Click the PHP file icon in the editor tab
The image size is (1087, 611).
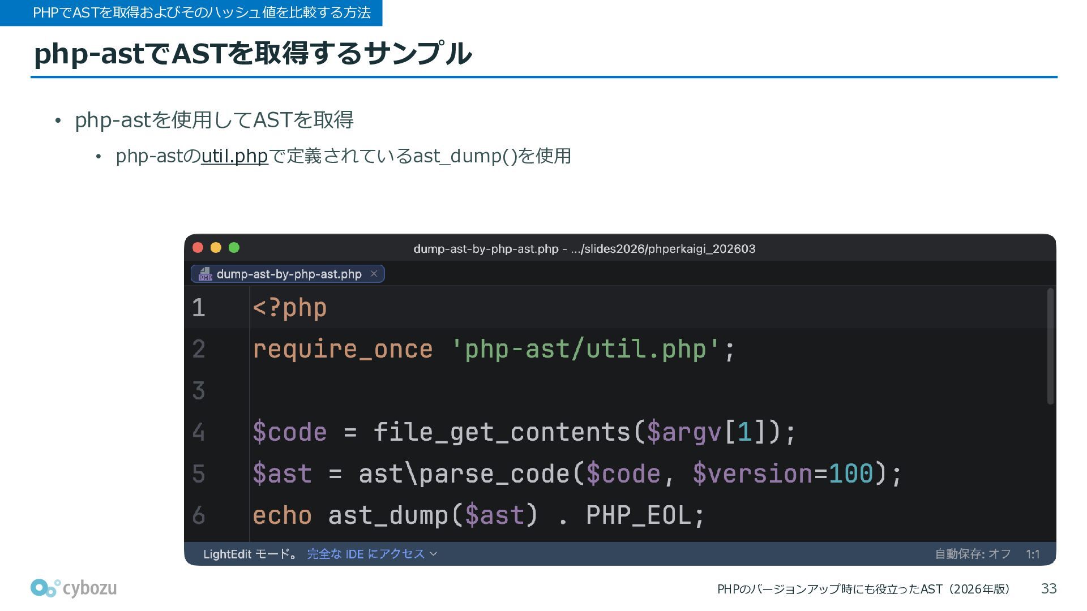point(205,274)
